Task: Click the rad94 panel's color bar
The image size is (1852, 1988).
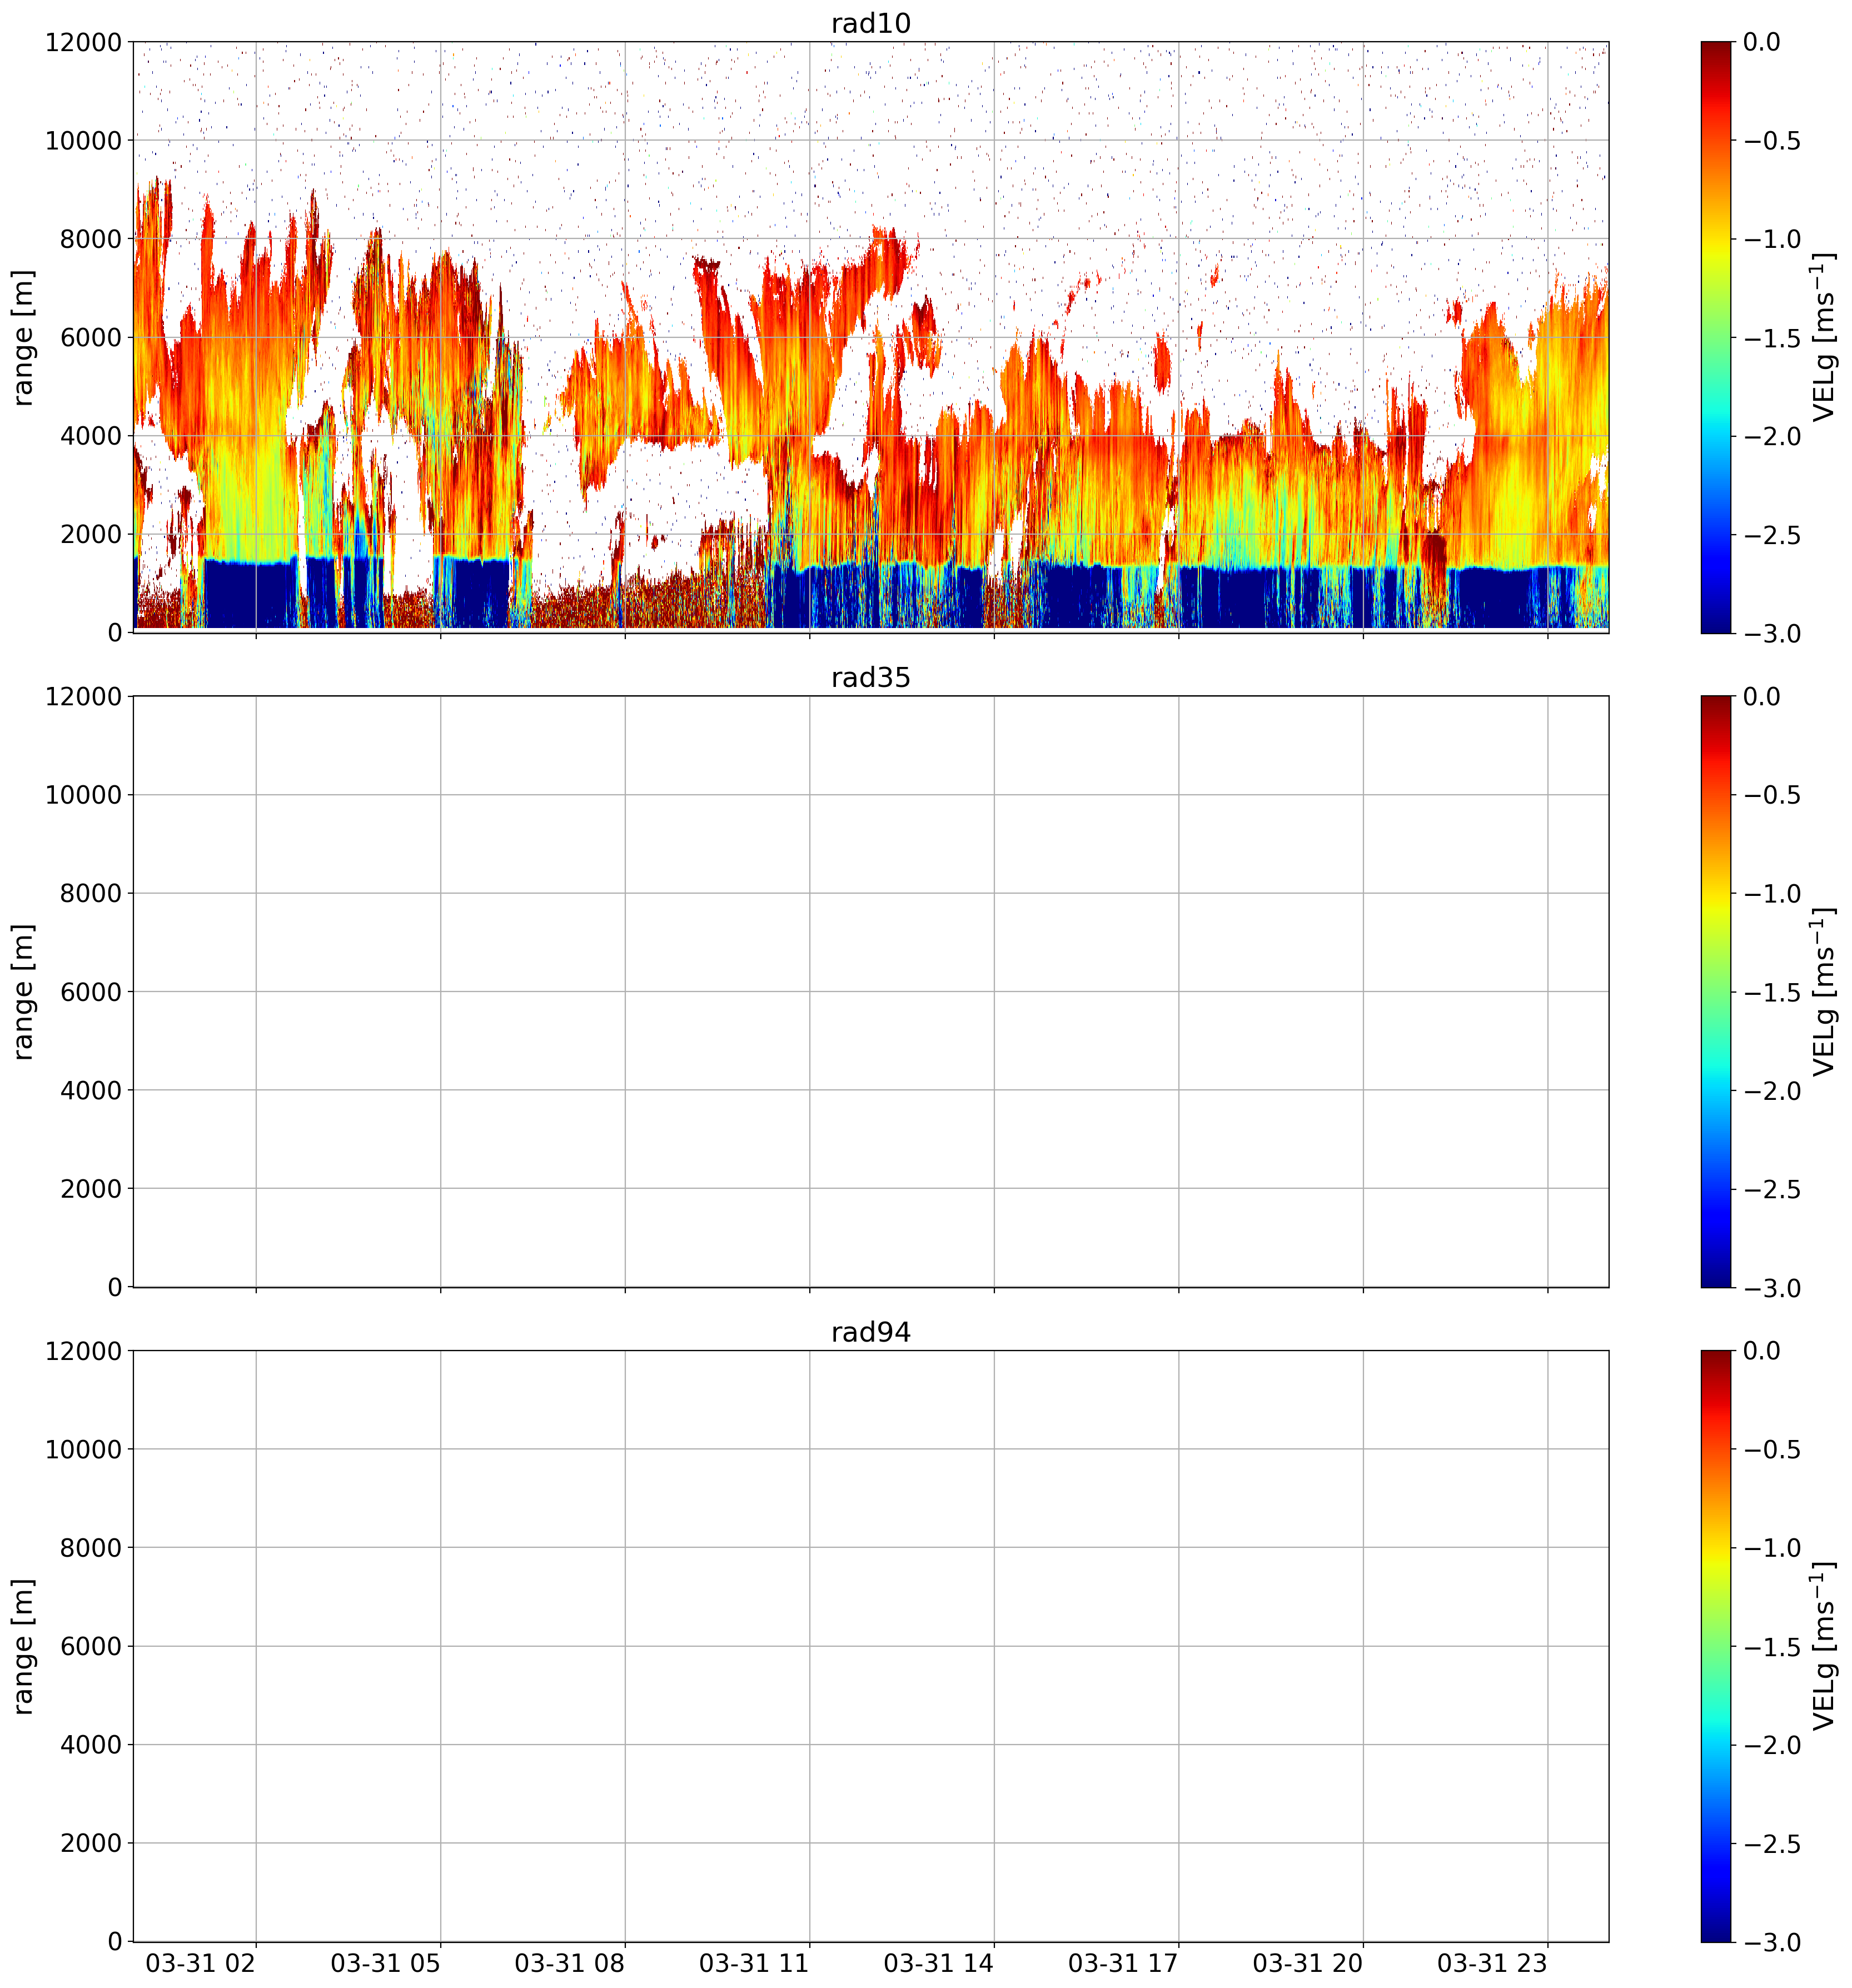Action: point(1715,1647)
